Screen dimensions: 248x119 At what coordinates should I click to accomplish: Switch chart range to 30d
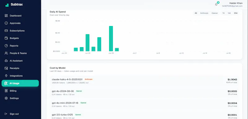coord(236,13)
